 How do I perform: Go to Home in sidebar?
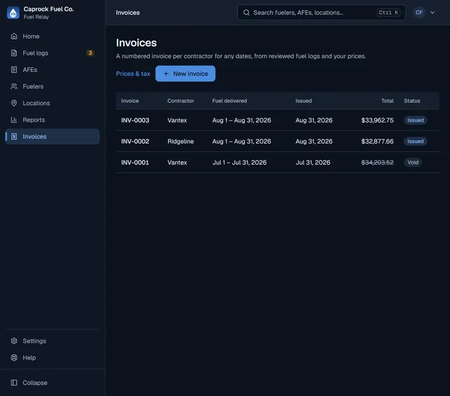(53, 36)
